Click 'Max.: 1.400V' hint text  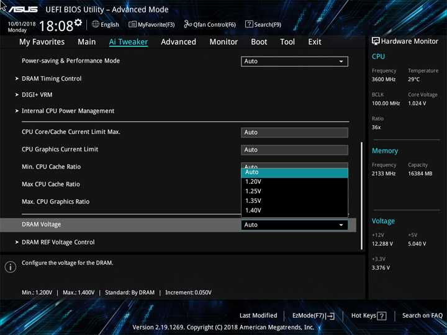pyautogui.click(x=79, y=293)
